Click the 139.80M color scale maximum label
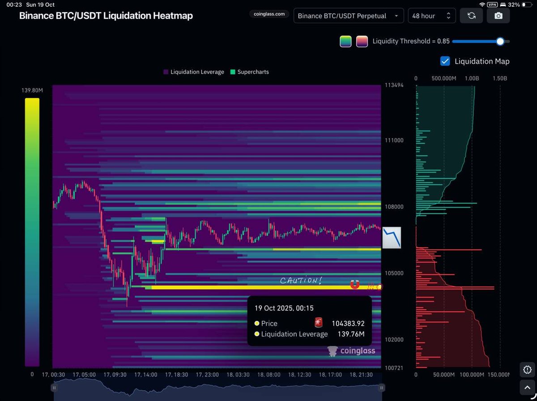Image resolution: width=537 pixels, height=401 pixels. click(x=32, y=91)
